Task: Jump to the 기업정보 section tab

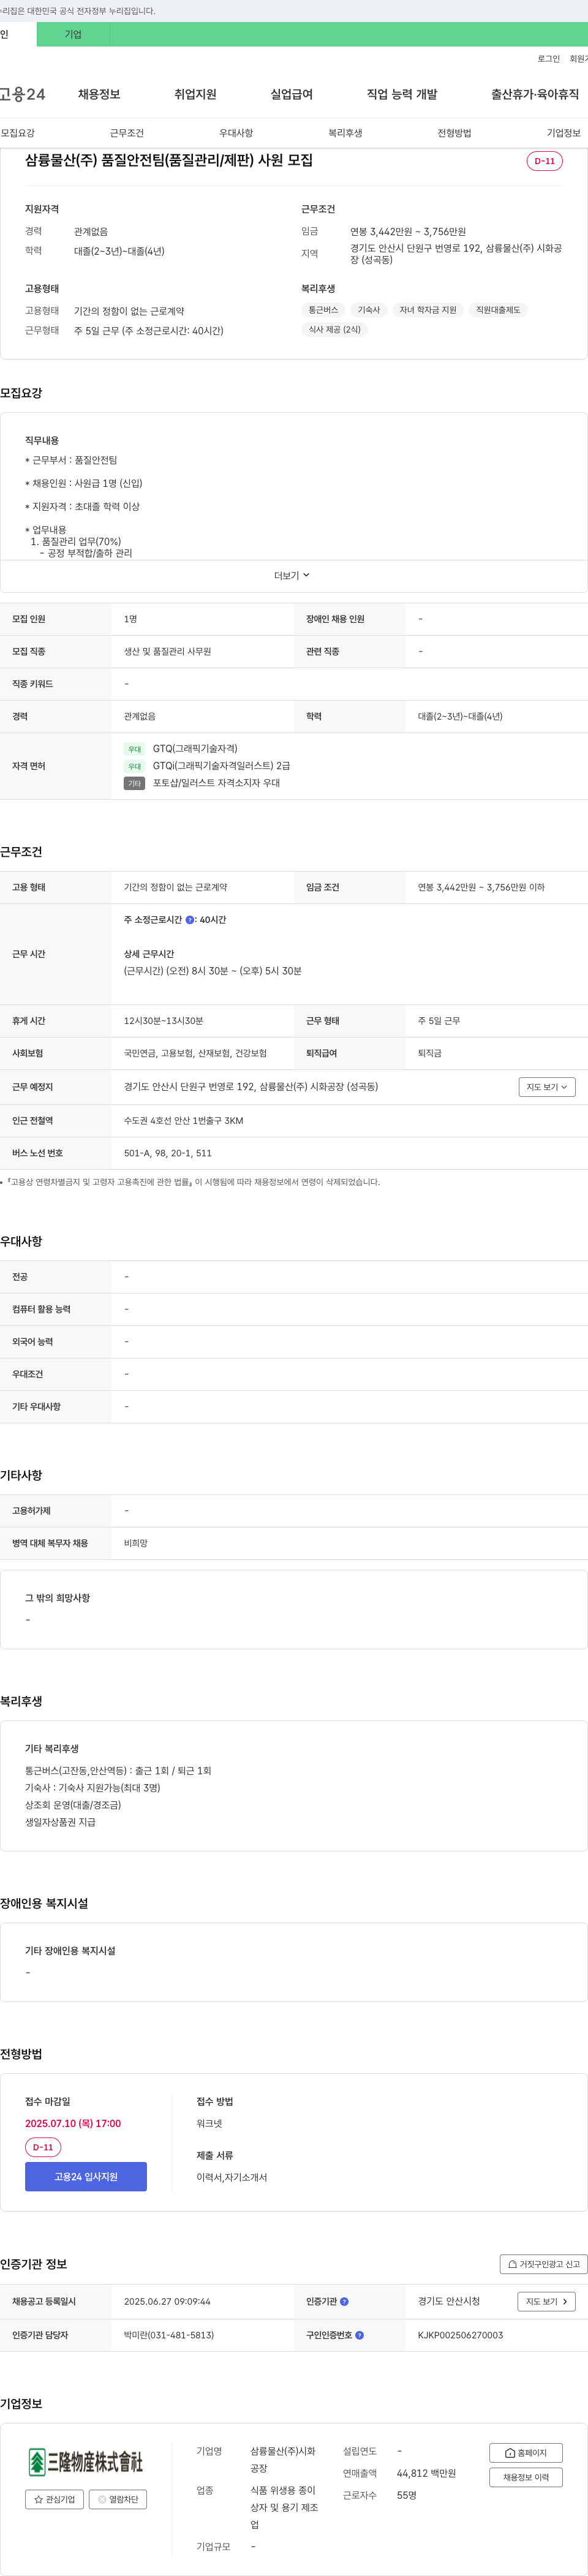Action: click(563, 133)
